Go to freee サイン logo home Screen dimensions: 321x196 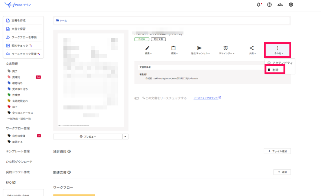[17, 5]
